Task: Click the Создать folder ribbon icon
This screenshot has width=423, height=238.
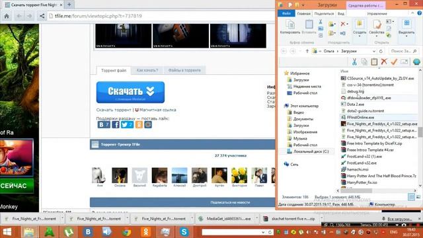Action: click(x=360, y=27)
